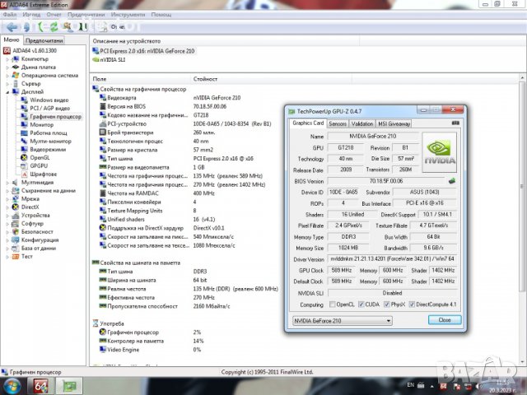The height and width of the screenshot is (395, 527).
Task: Click the BIOS save chip icon in GPU-Z
Action: coord(452,181)
